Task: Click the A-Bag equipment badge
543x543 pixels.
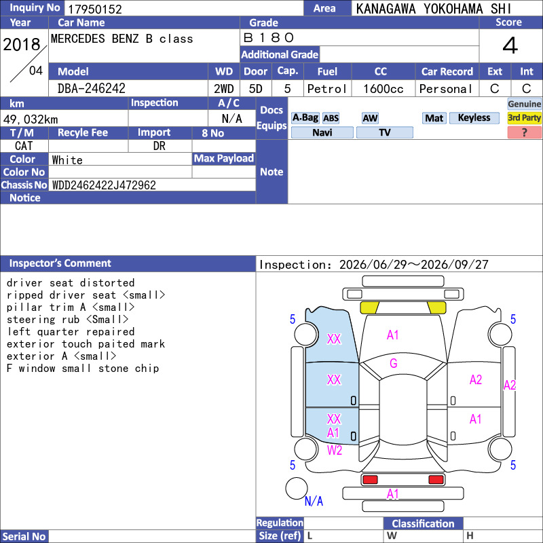Action: (305, 118)
